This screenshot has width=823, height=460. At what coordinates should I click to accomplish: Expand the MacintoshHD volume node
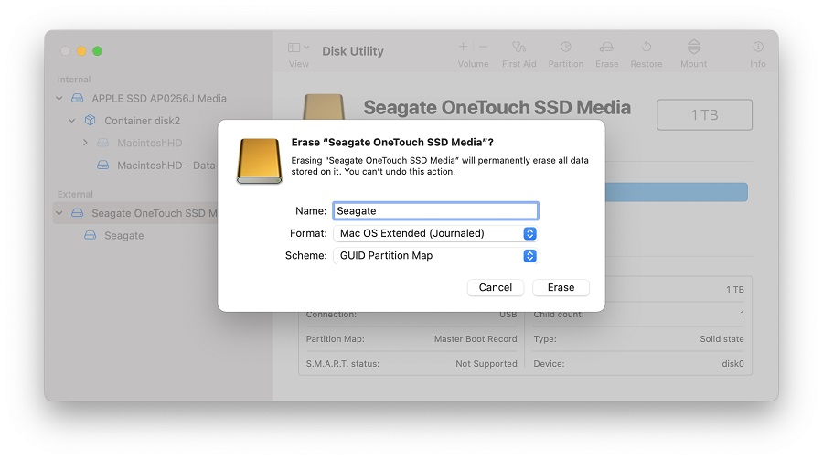tap(85, 143)
